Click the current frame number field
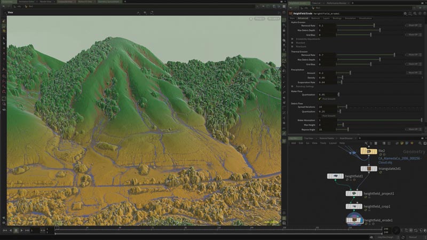The image size is (427, 240). 35,230
